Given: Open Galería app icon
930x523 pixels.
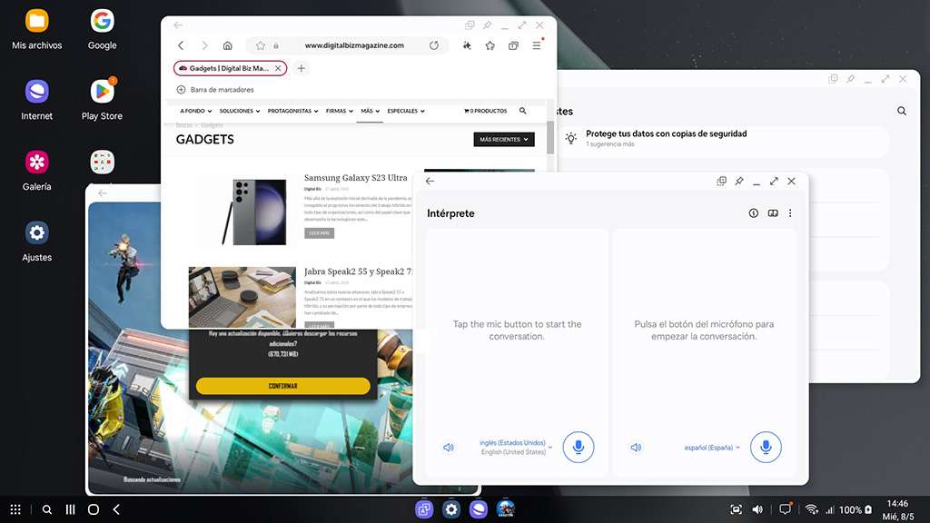Looking at the screenshot, I should (36, 162).
